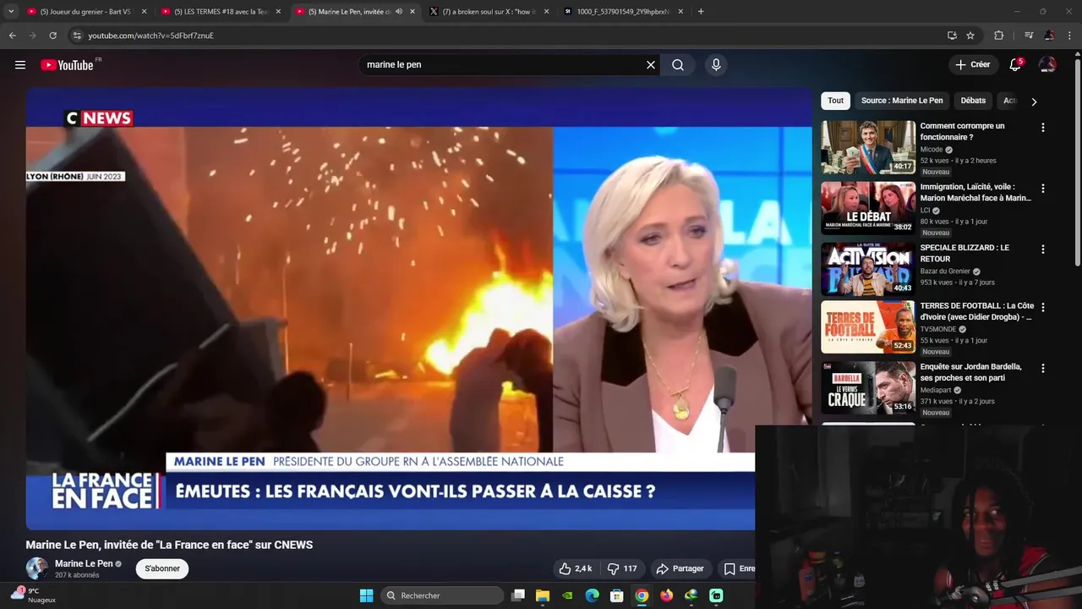Go back in browser history

point(12,36)
